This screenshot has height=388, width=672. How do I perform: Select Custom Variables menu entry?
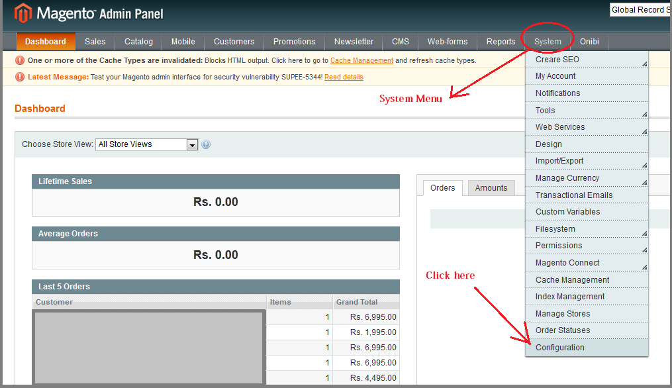coord(587,212)
